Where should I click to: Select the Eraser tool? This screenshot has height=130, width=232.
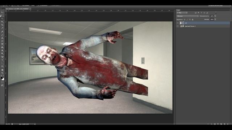coord(2,44)
